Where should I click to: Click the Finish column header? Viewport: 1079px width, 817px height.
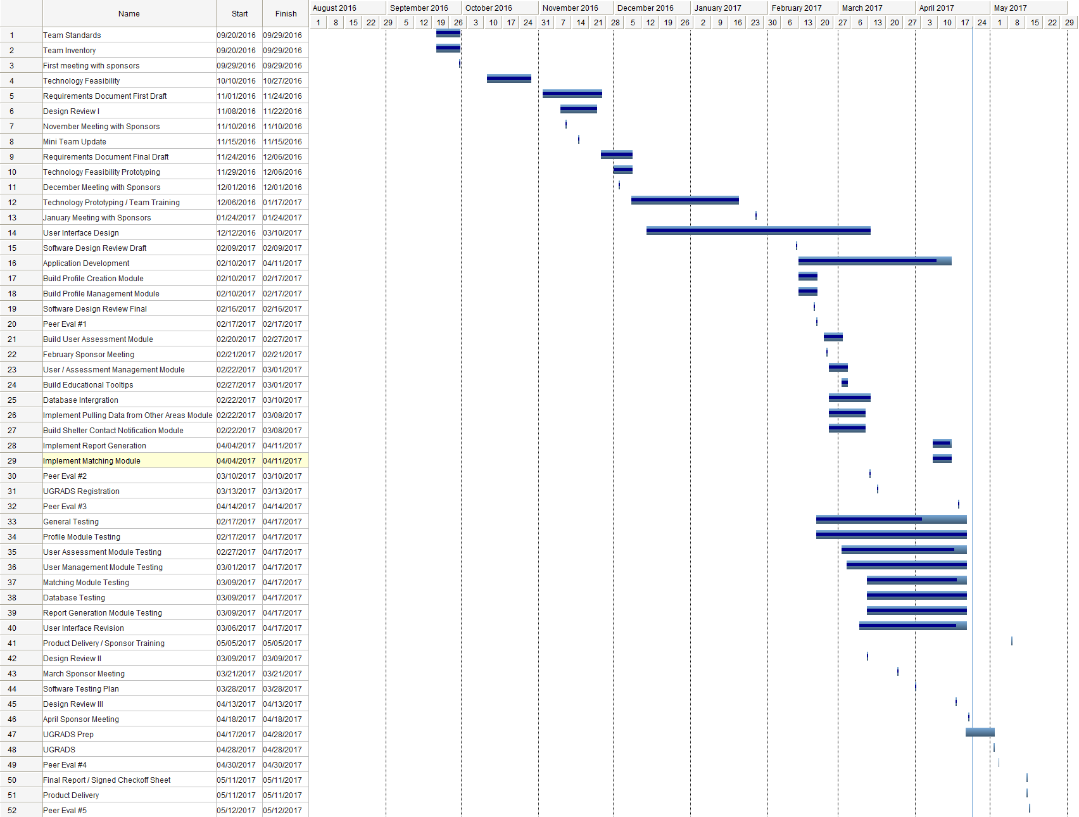(286, 13)
